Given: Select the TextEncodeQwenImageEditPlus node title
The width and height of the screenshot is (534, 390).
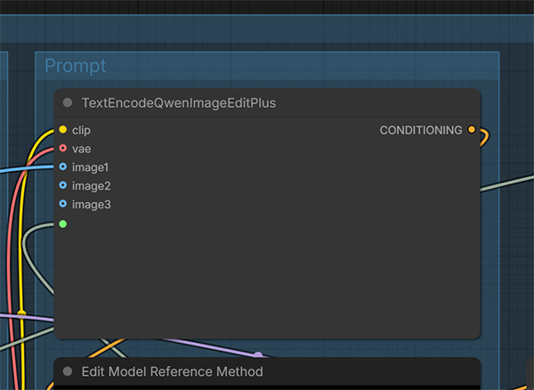Looking at the screenshot, I should pyautogui.click(x=179, y=103).
